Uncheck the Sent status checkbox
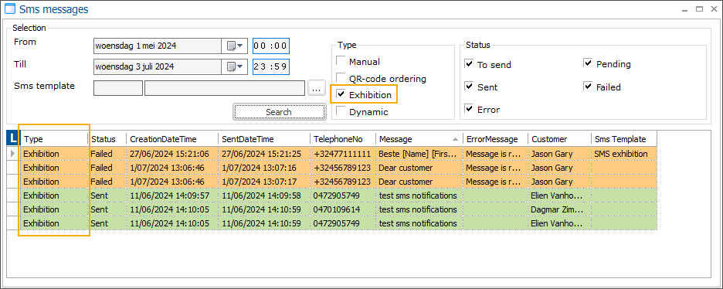 [x=469, y=87]
